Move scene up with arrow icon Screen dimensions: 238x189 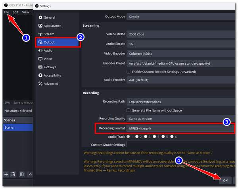(x=30, y=174)
